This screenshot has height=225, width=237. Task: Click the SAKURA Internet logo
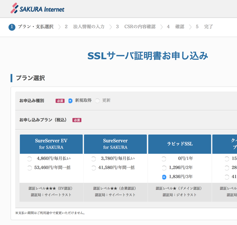point(37,8)
